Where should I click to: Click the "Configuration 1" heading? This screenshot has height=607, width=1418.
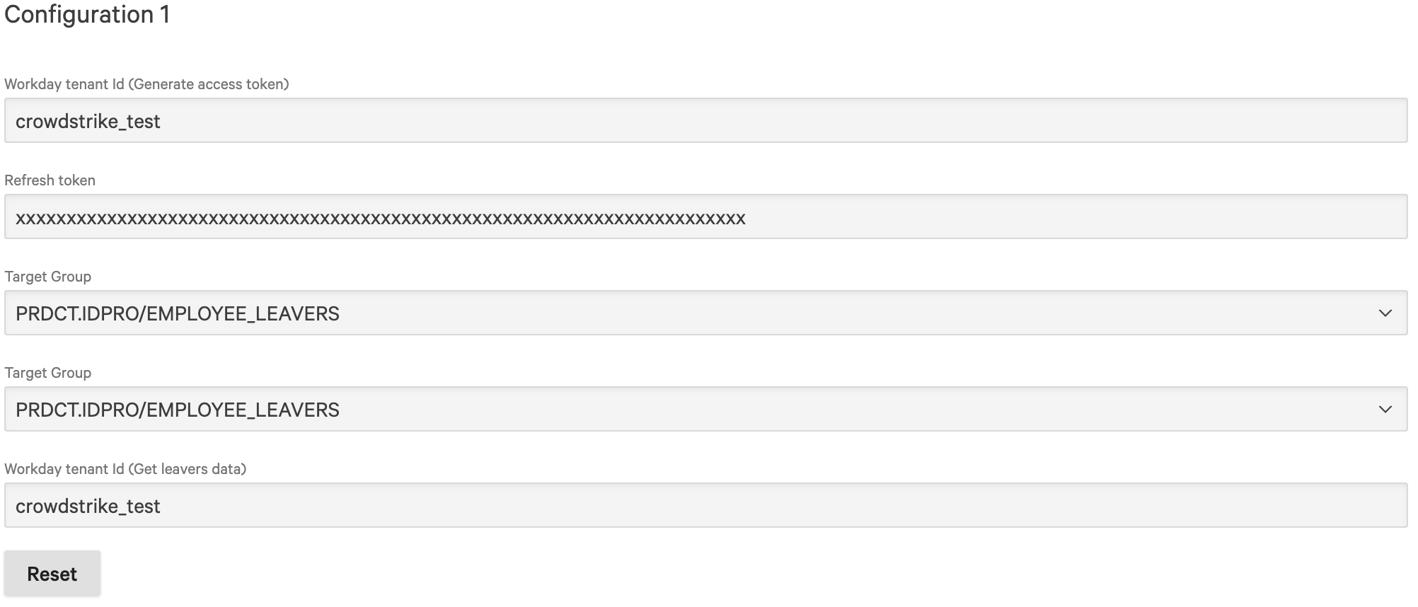pyautogui.click(x=87, y=15)
